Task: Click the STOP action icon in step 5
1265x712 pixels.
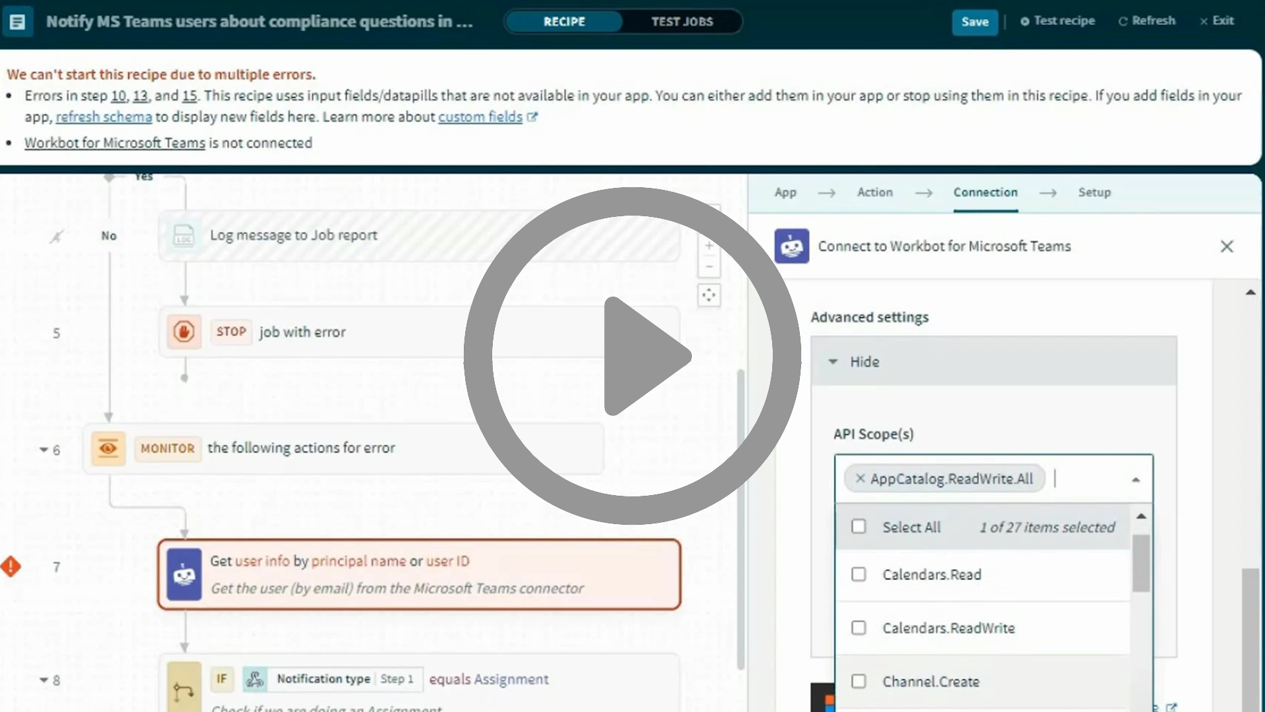Action: [184, 332]
